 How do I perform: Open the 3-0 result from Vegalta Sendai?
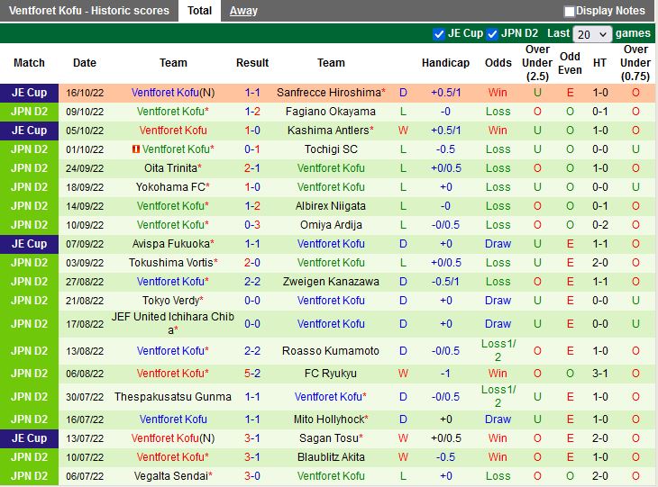click(x=252, y=475)
